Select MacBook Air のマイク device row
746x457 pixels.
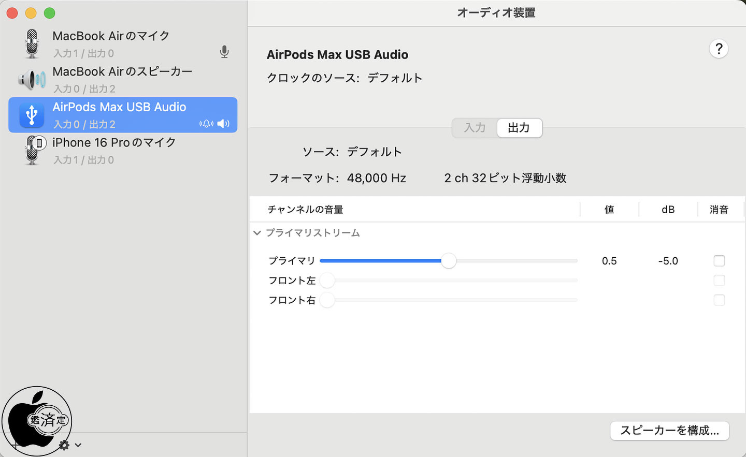[123, 44]
